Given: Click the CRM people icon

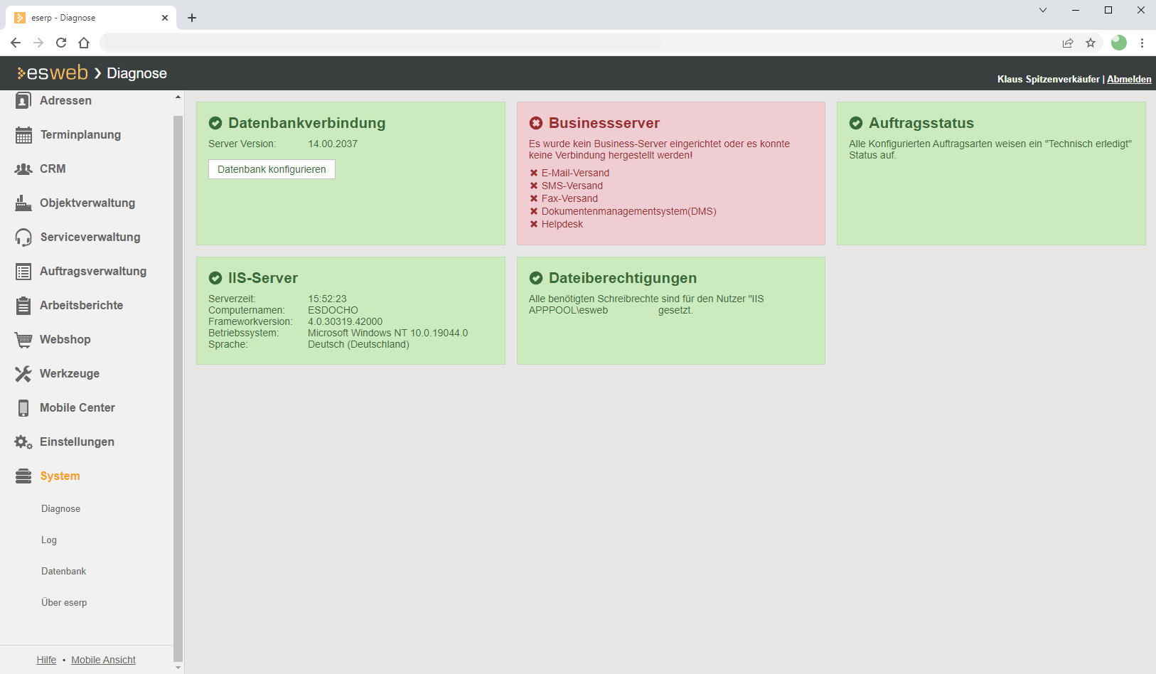Looking at the screenshot, I should pyautogui.click(x=23, y=169).
